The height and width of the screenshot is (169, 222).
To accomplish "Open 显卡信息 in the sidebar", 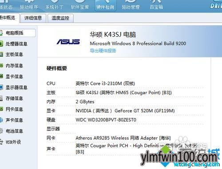I will [14, 76].
